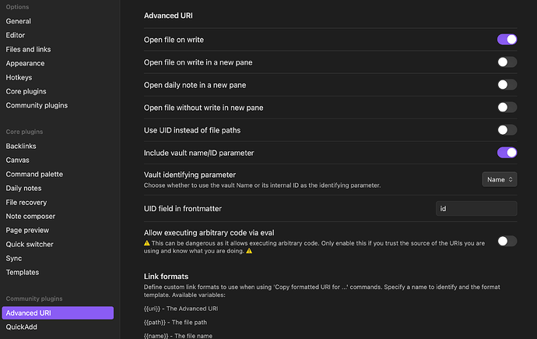Enable Open file on write in new pane
The image size is (537, 339).
507,62
